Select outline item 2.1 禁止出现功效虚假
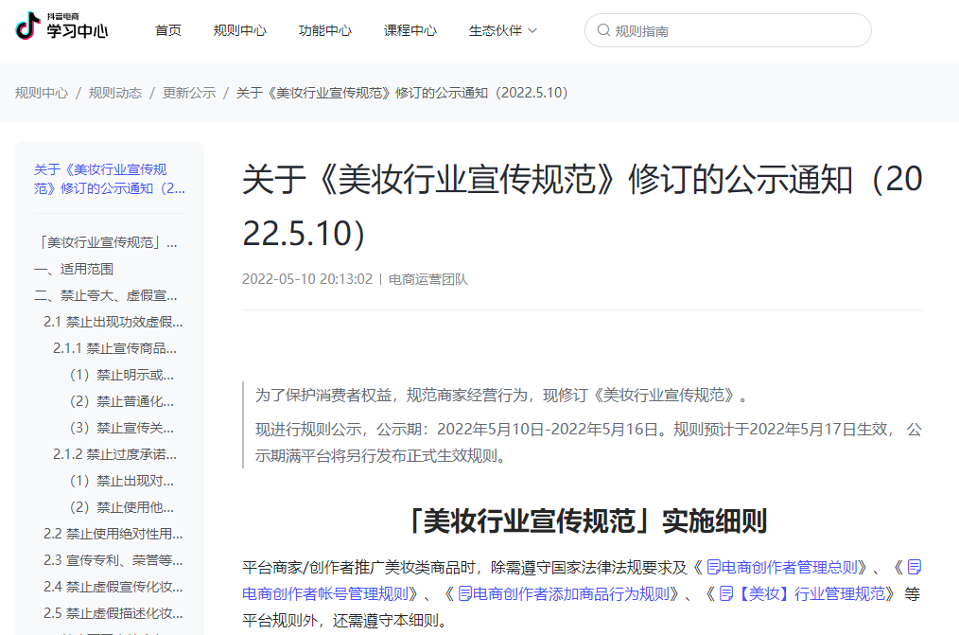The height and width of the screenshot is (635, 959). coord(113,322)
